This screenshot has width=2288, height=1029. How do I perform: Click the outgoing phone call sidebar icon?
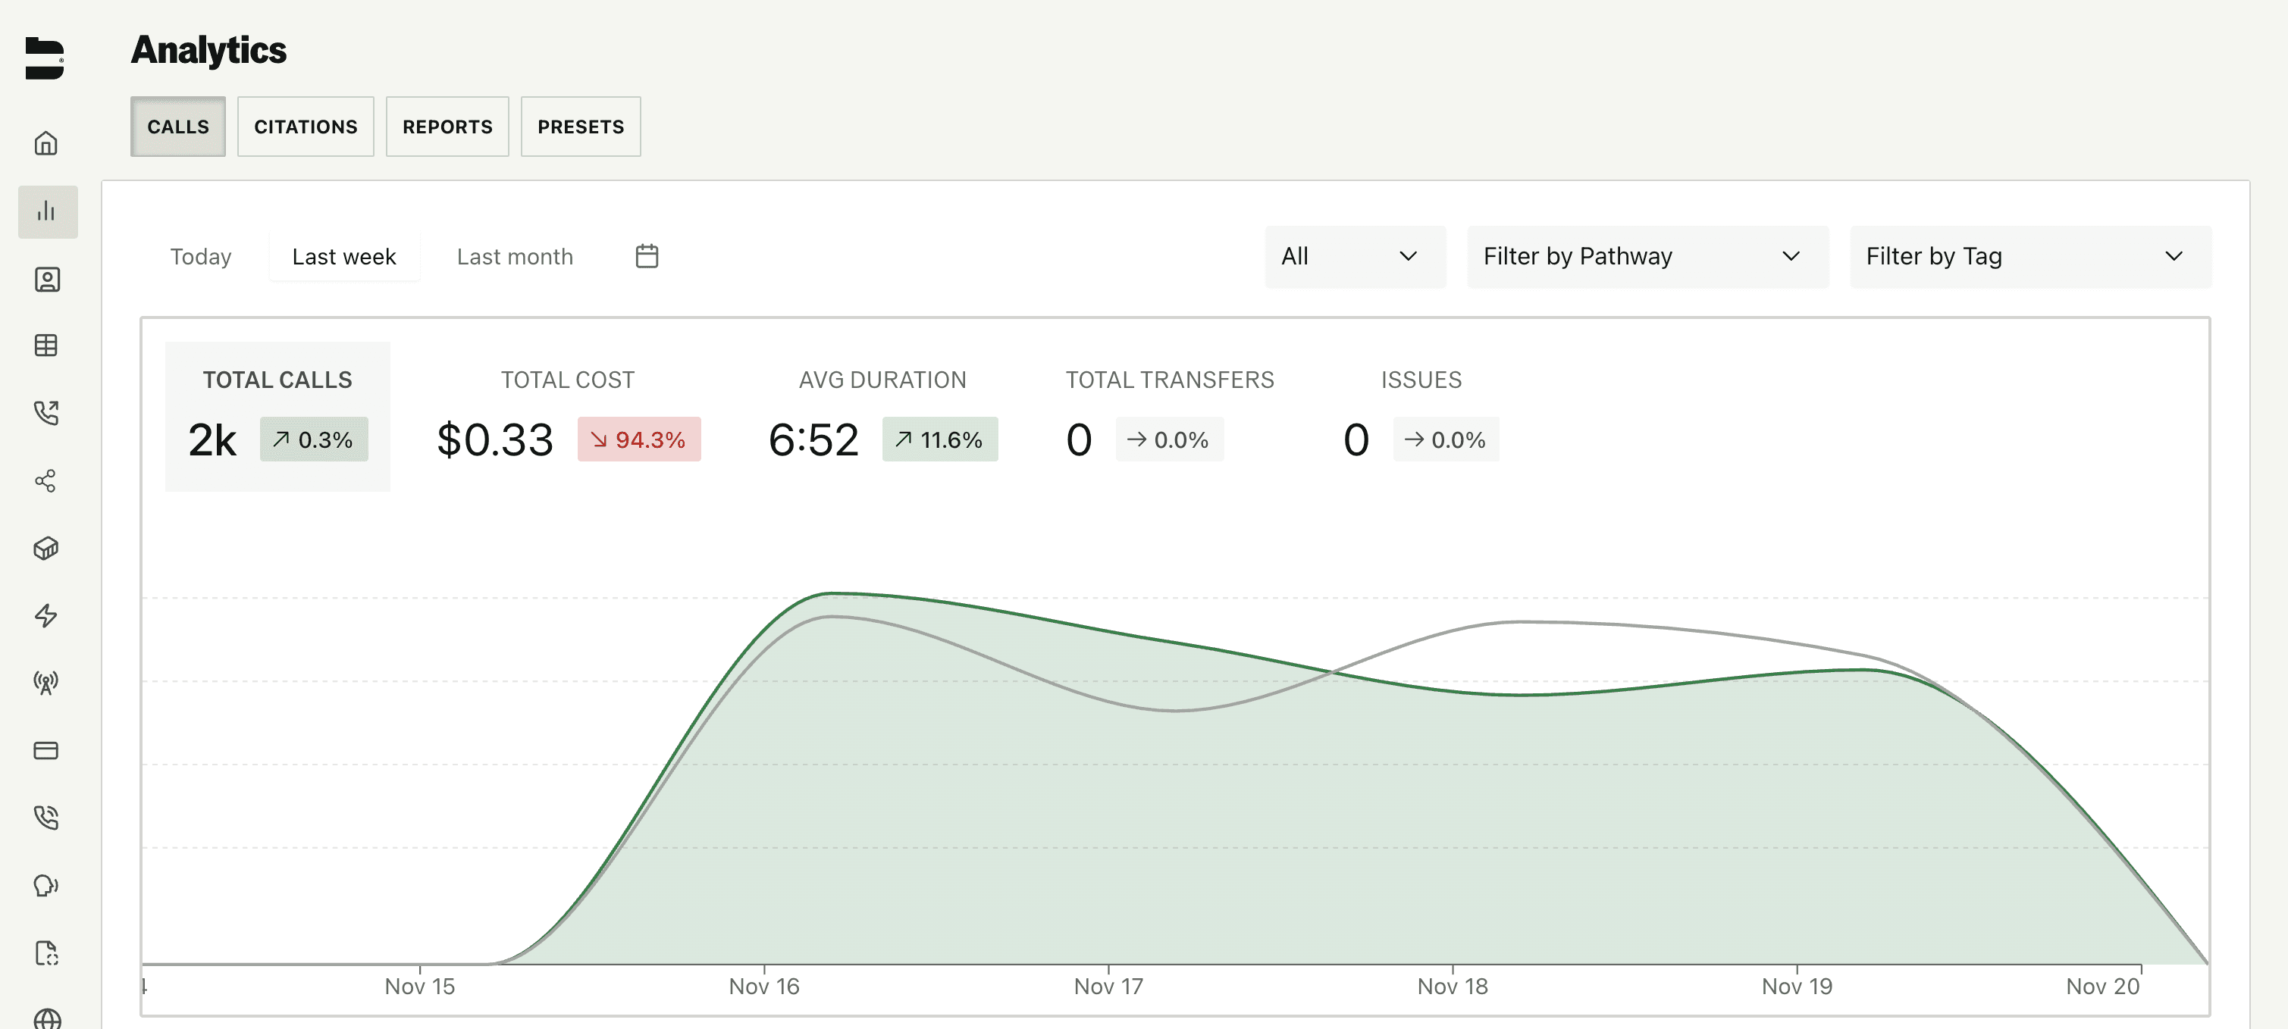point(46,412)
